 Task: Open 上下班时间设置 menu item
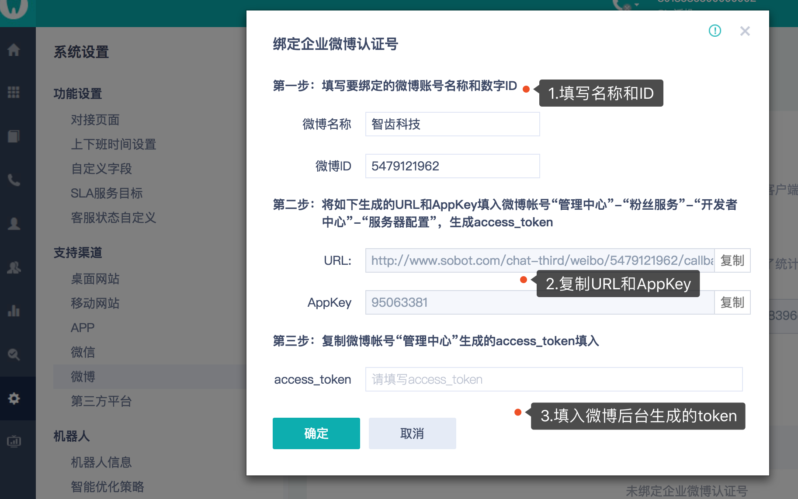click(x=114, y=144)
